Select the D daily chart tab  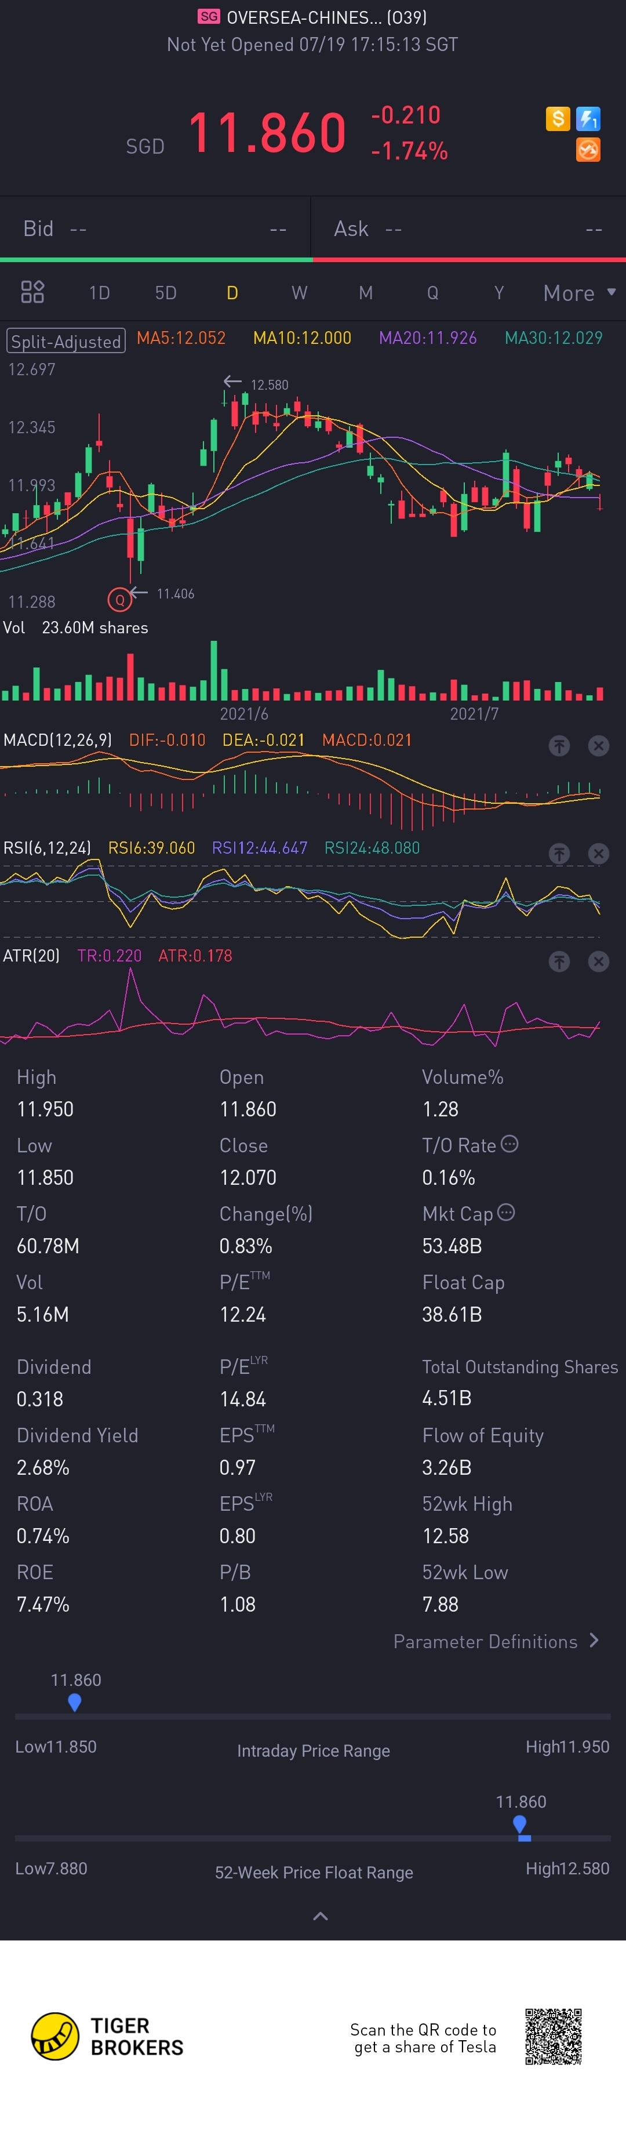coord(232,292)
